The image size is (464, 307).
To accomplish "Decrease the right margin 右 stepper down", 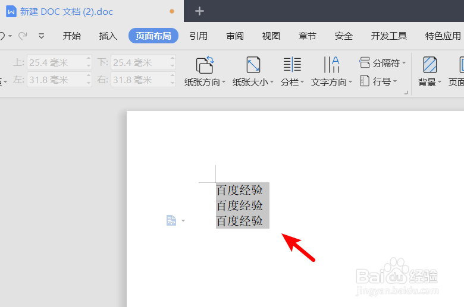I will point(173,83).
